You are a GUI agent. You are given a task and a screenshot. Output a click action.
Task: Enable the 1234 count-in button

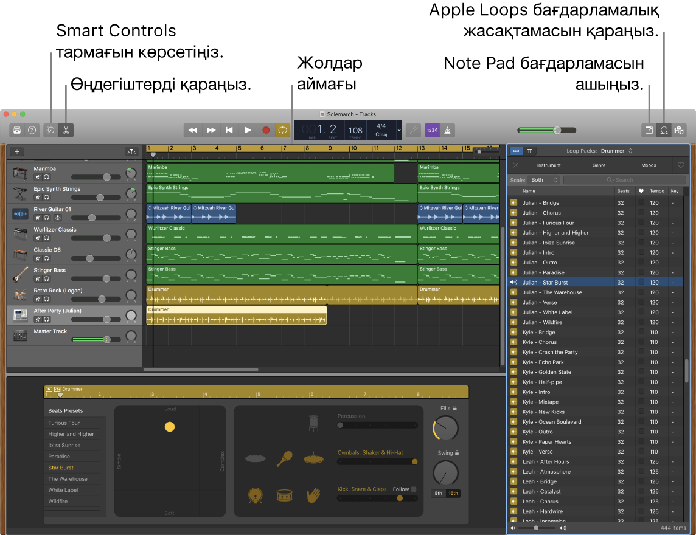(433, 129)
